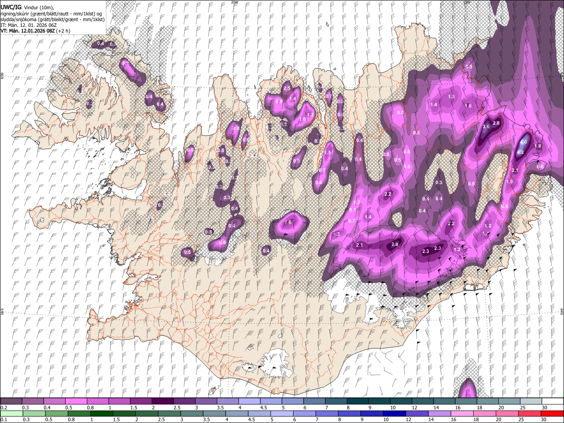564x423 pixels.
Task: Click the 4.2 precipitation value on the map
Action: 520,152
